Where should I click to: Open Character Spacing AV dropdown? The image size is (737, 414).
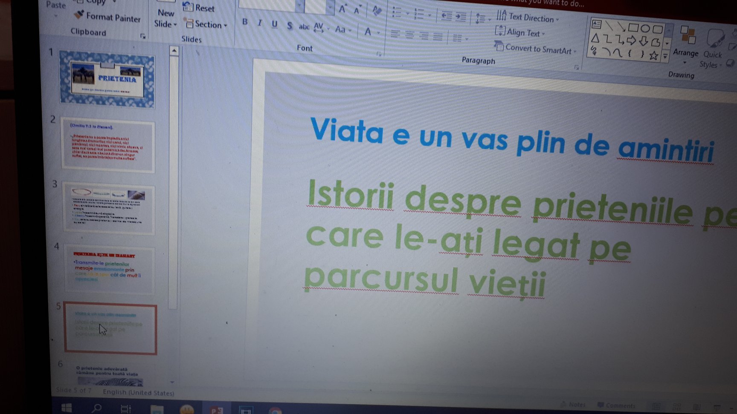pyautogui.click(x=321, y=28)
